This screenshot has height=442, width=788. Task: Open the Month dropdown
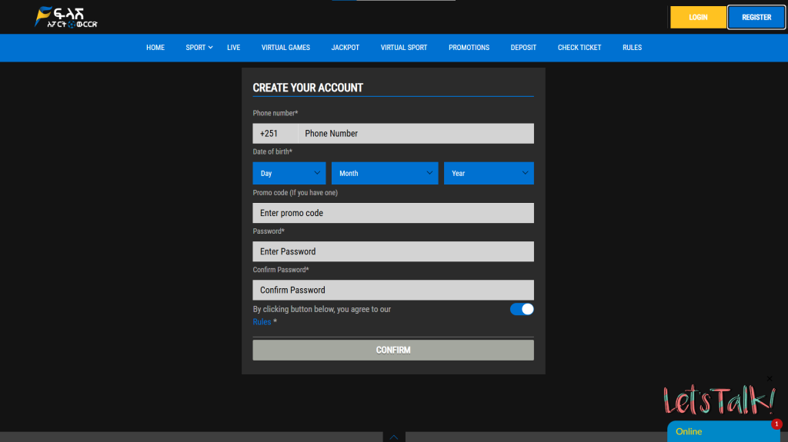pos(385,173)
